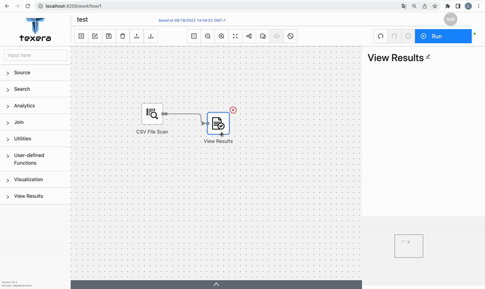Click the download arrow toolbar icon
Viewport: 485px width, 289px height.
tap(150, 36)
